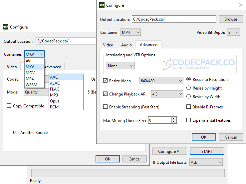Toggle the Disable B-Frames checkbox

click(188, 107)
